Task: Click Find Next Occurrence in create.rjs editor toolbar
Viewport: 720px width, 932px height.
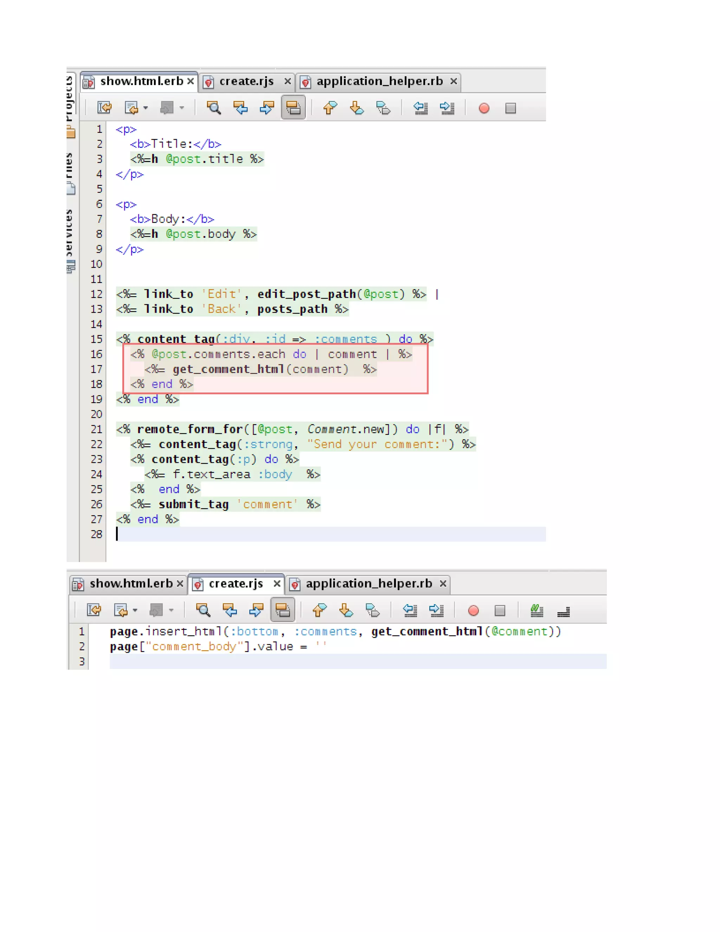Action: pos(256,610)
